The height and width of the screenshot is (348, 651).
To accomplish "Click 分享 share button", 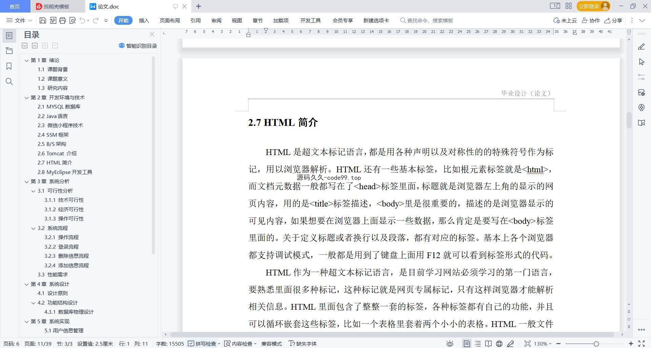I will (x=613, y=20).
